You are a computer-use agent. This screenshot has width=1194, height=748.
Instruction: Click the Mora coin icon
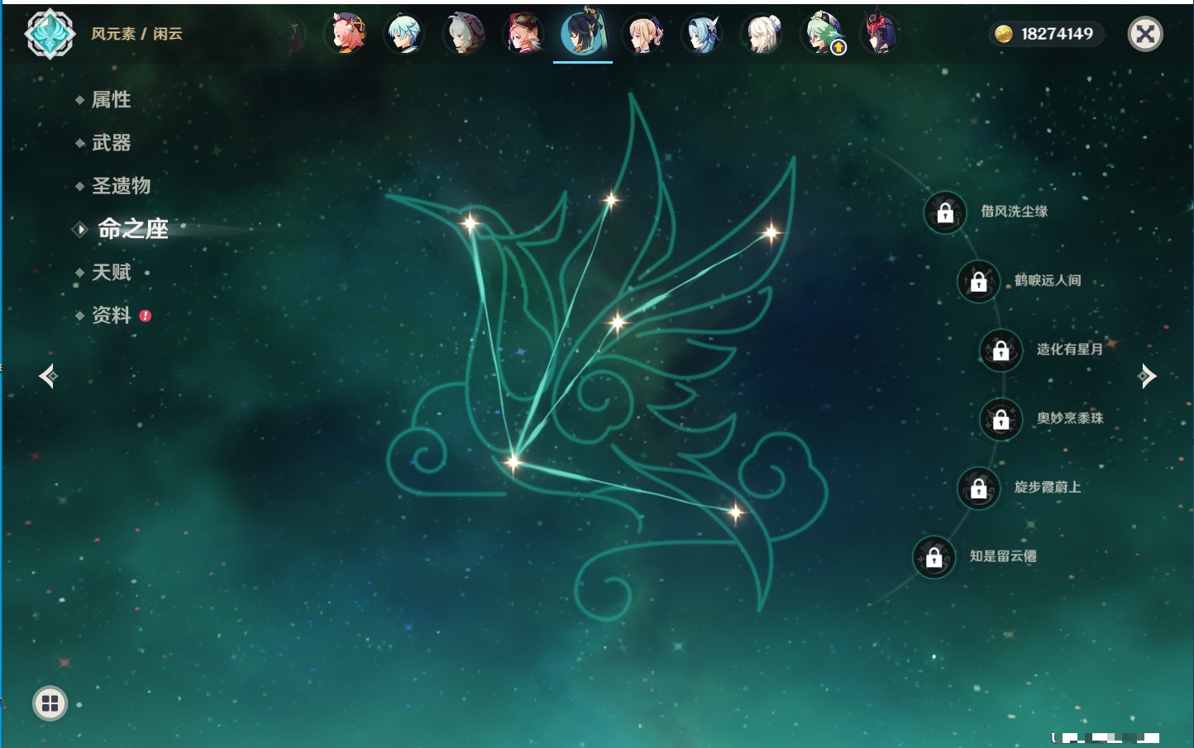tap(1004, 34)
